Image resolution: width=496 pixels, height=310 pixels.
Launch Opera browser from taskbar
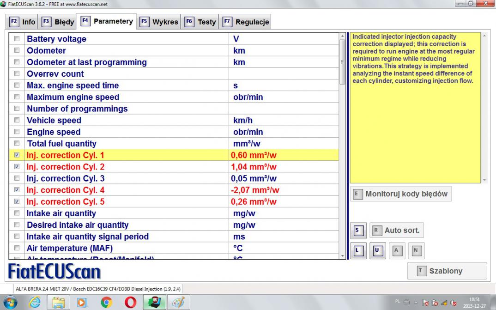(130, 303)
